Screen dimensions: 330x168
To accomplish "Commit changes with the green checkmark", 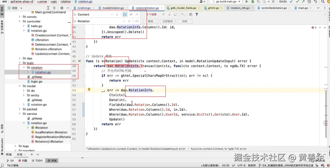I will [x=297, y=1].
